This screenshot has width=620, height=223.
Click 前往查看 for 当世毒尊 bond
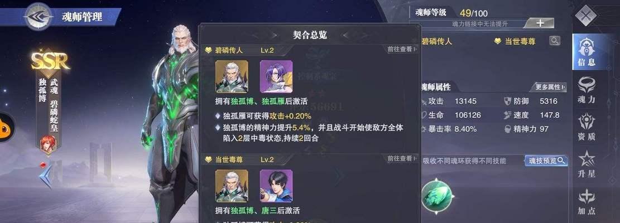(x=402, y=158)
